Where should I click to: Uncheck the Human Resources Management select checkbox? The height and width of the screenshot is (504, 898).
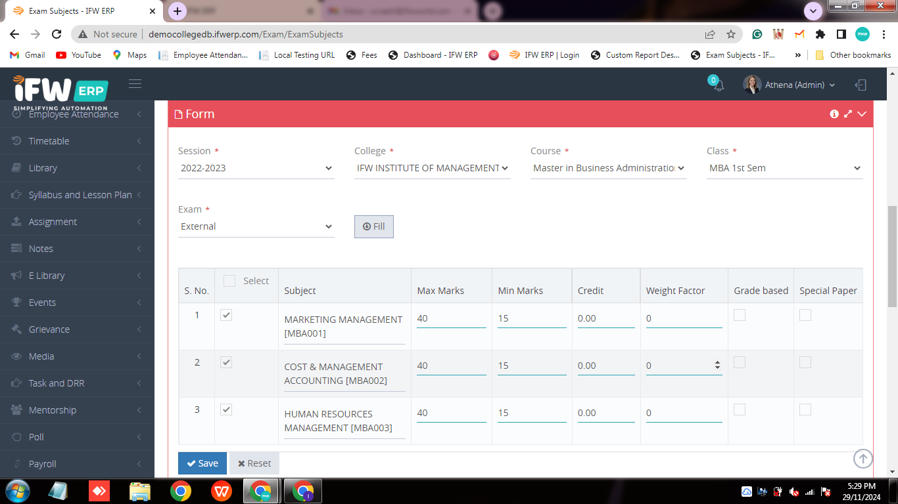click(226, 409)
